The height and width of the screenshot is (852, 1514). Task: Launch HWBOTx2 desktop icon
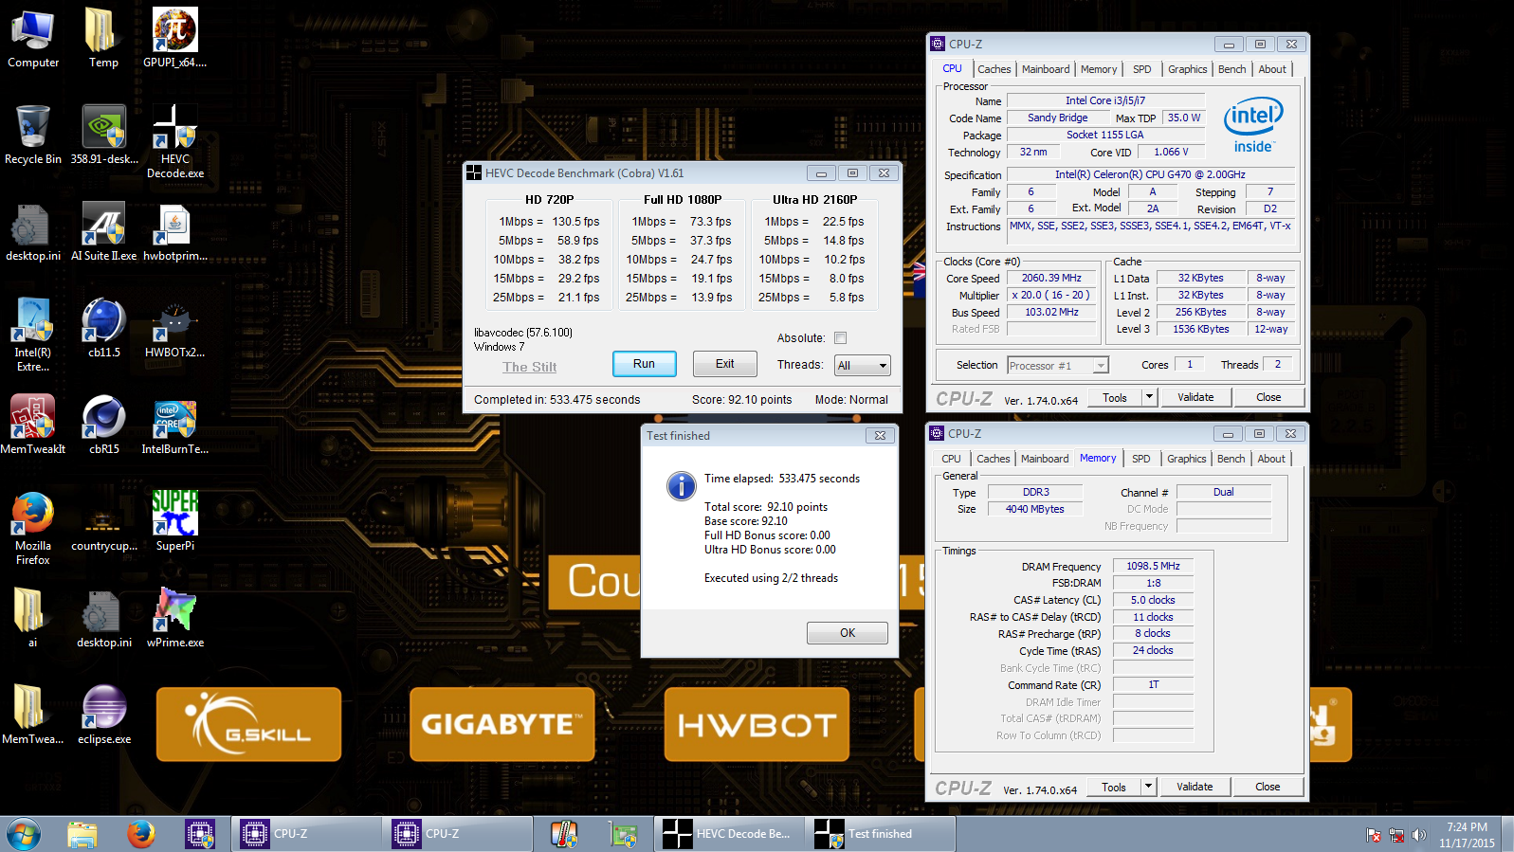pyautogui.click(x=175, y=328)
